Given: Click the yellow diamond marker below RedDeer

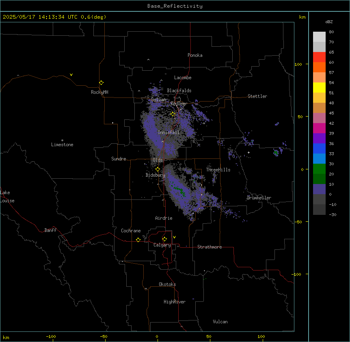Looking at the screenshot, I should pos(173,114).
